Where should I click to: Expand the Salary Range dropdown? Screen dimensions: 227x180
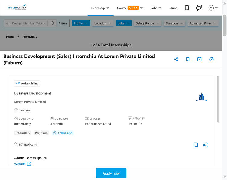pyautogui.click(x=147, y=23)
